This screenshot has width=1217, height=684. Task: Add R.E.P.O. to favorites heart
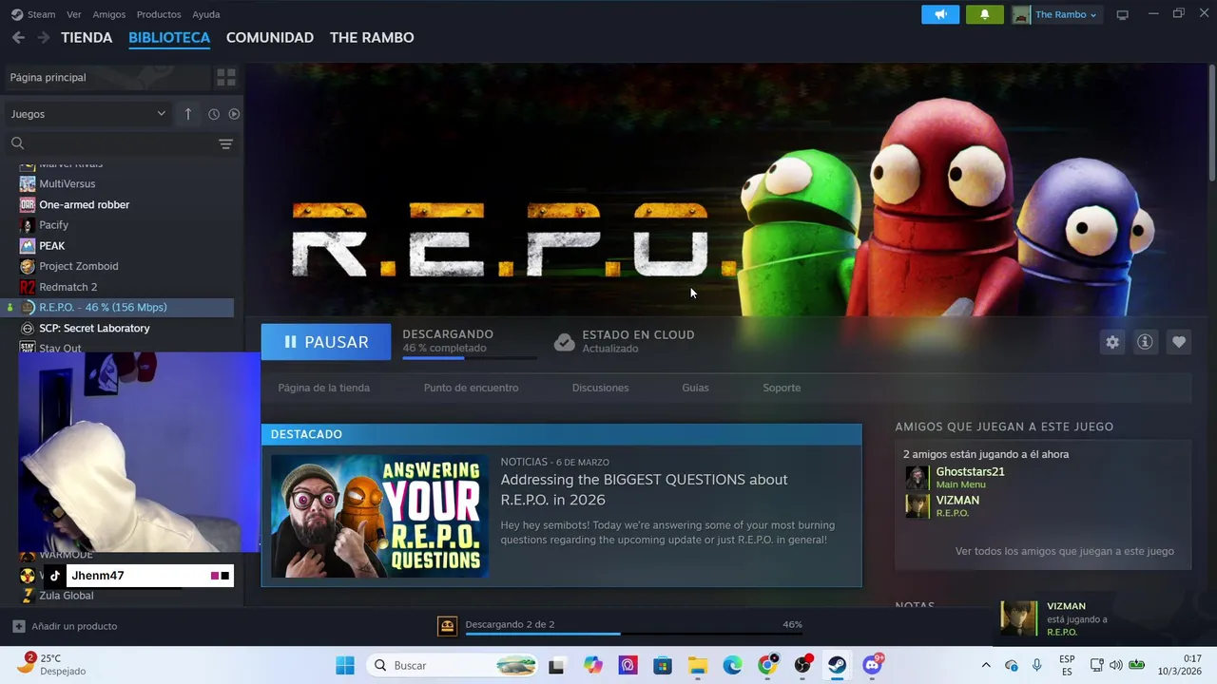tap(1179, 342)
